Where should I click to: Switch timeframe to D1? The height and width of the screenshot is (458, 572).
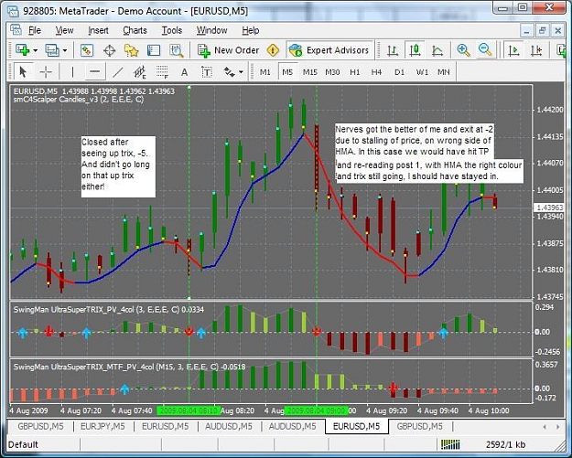tap(399, 72)
